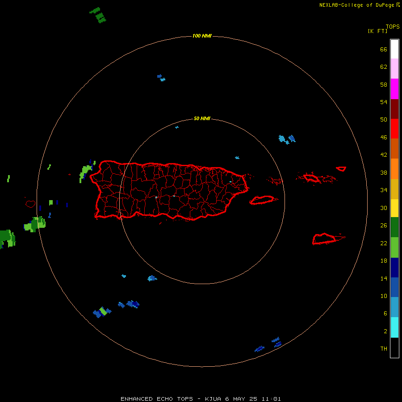Click the [K FT] units label
The width and height of the screenshot is (402, 402).
click(x=377, y=31)
